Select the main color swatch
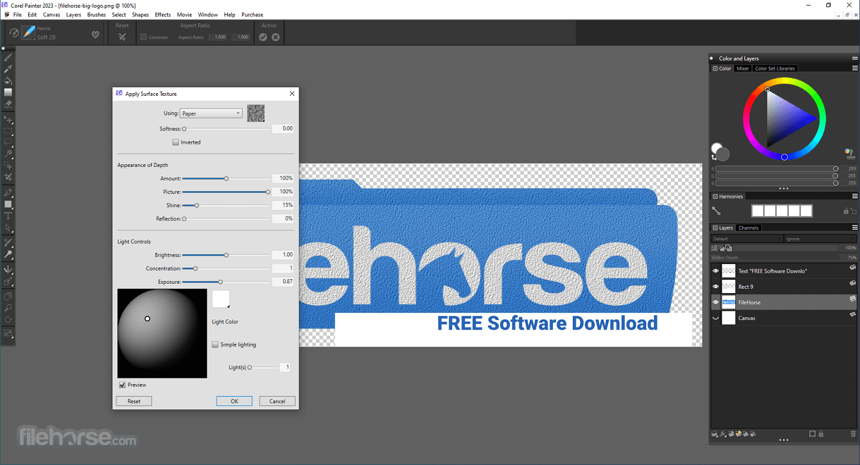This screenshot has height=465, width=860. tap(717, 148)
